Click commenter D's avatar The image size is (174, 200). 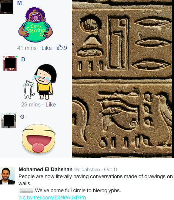coord(10,63)
